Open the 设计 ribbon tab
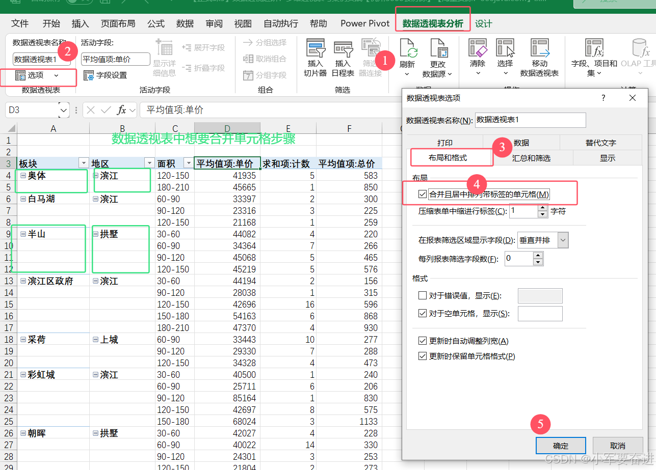The width and height of the screenshot is (656, 470). coord(483,23)
